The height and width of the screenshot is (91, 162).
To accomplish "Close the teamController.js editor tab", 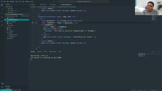I will coord(71,5).
